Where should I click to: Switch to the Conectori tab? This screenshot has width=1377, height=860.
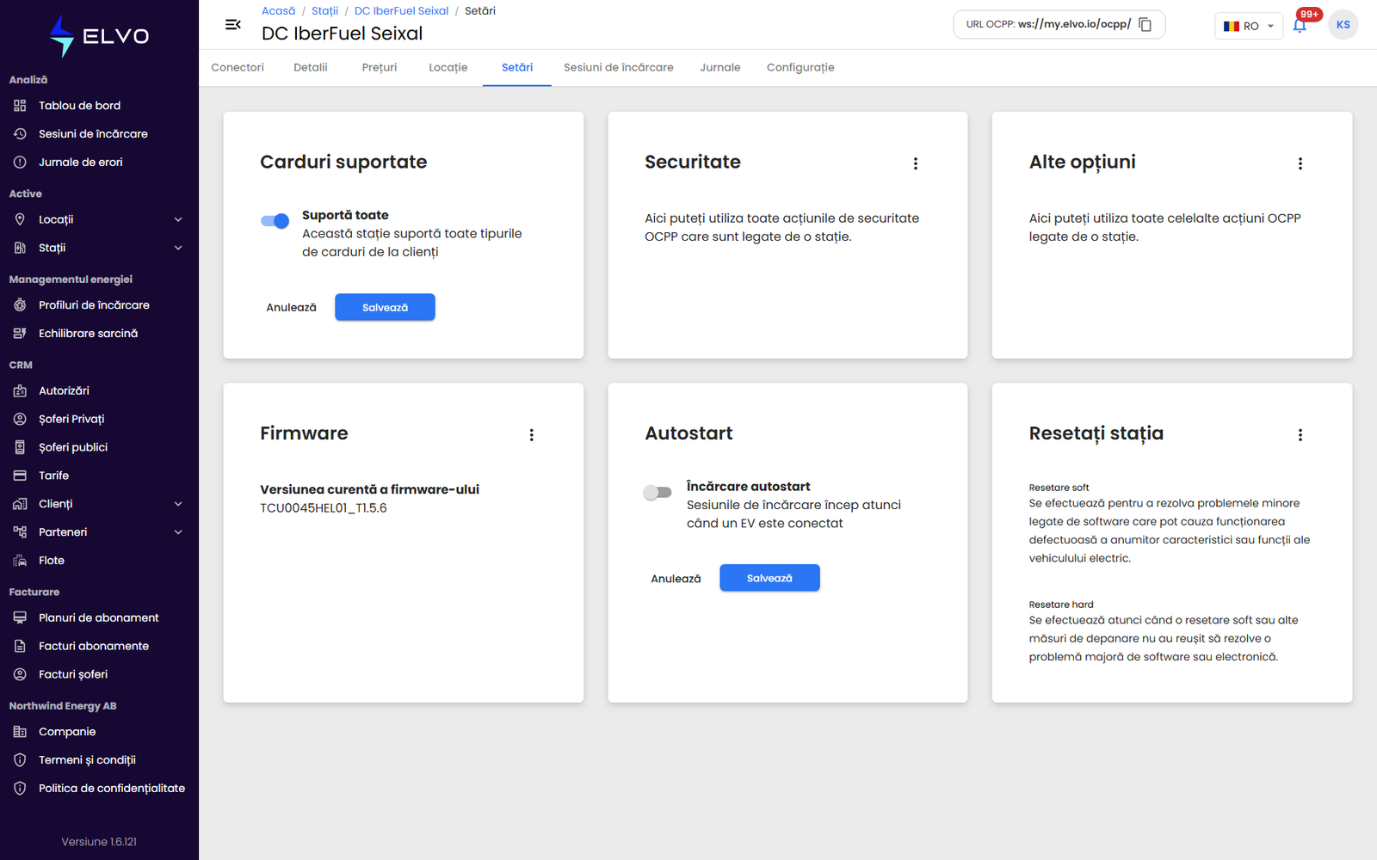[238, 68]
